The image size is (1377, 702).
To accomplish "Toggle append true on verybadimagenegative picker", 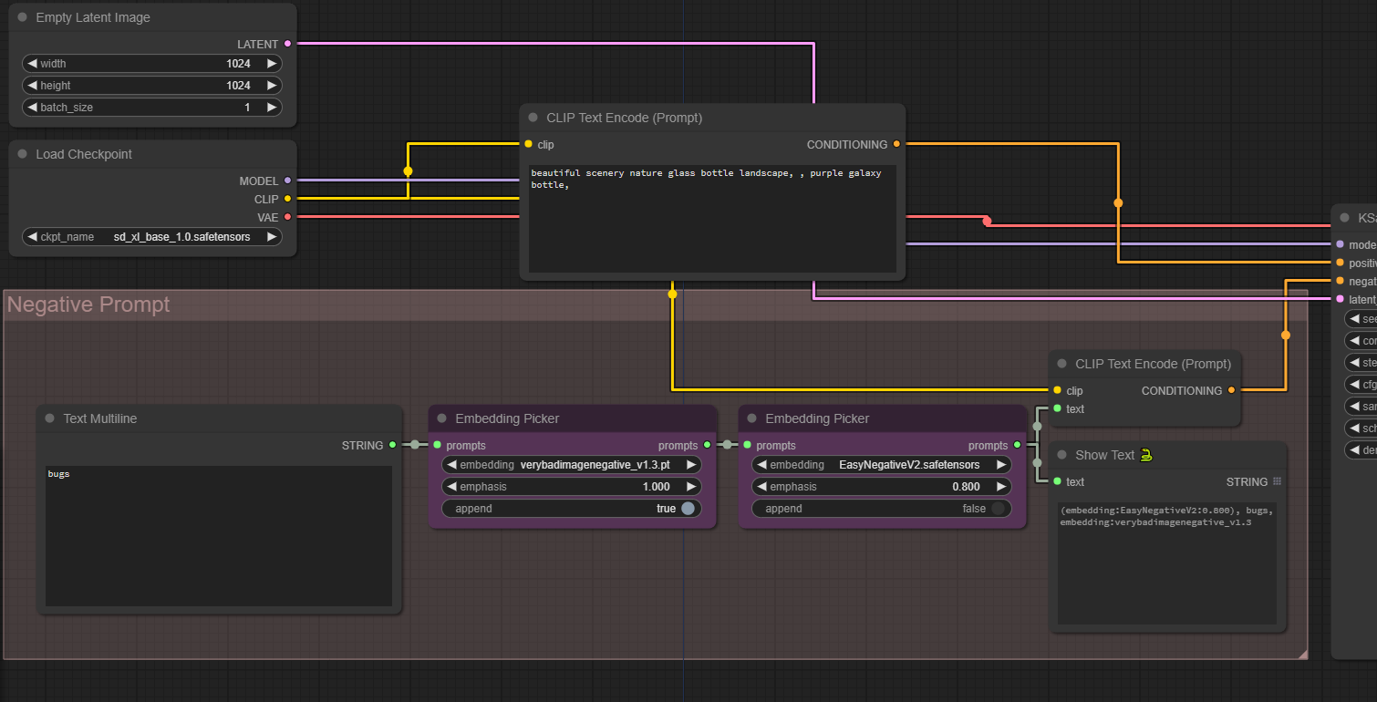I will coord(572,509).
